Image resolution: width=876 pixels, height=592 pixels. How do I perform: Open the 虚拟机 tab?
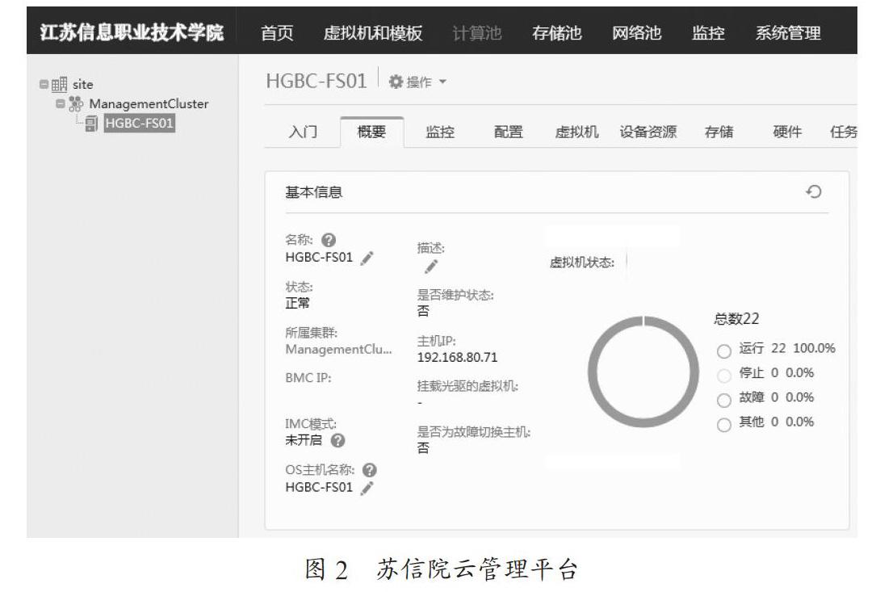point(576,132)
